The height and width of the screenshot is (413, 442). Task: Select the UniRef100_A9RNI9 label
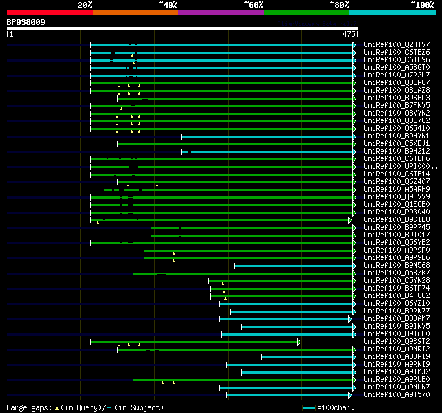click(396, 365)
